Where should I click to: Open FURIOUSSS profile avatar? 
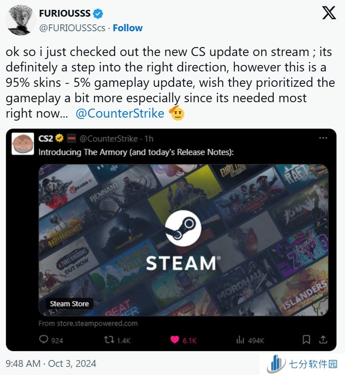point(21,21)
